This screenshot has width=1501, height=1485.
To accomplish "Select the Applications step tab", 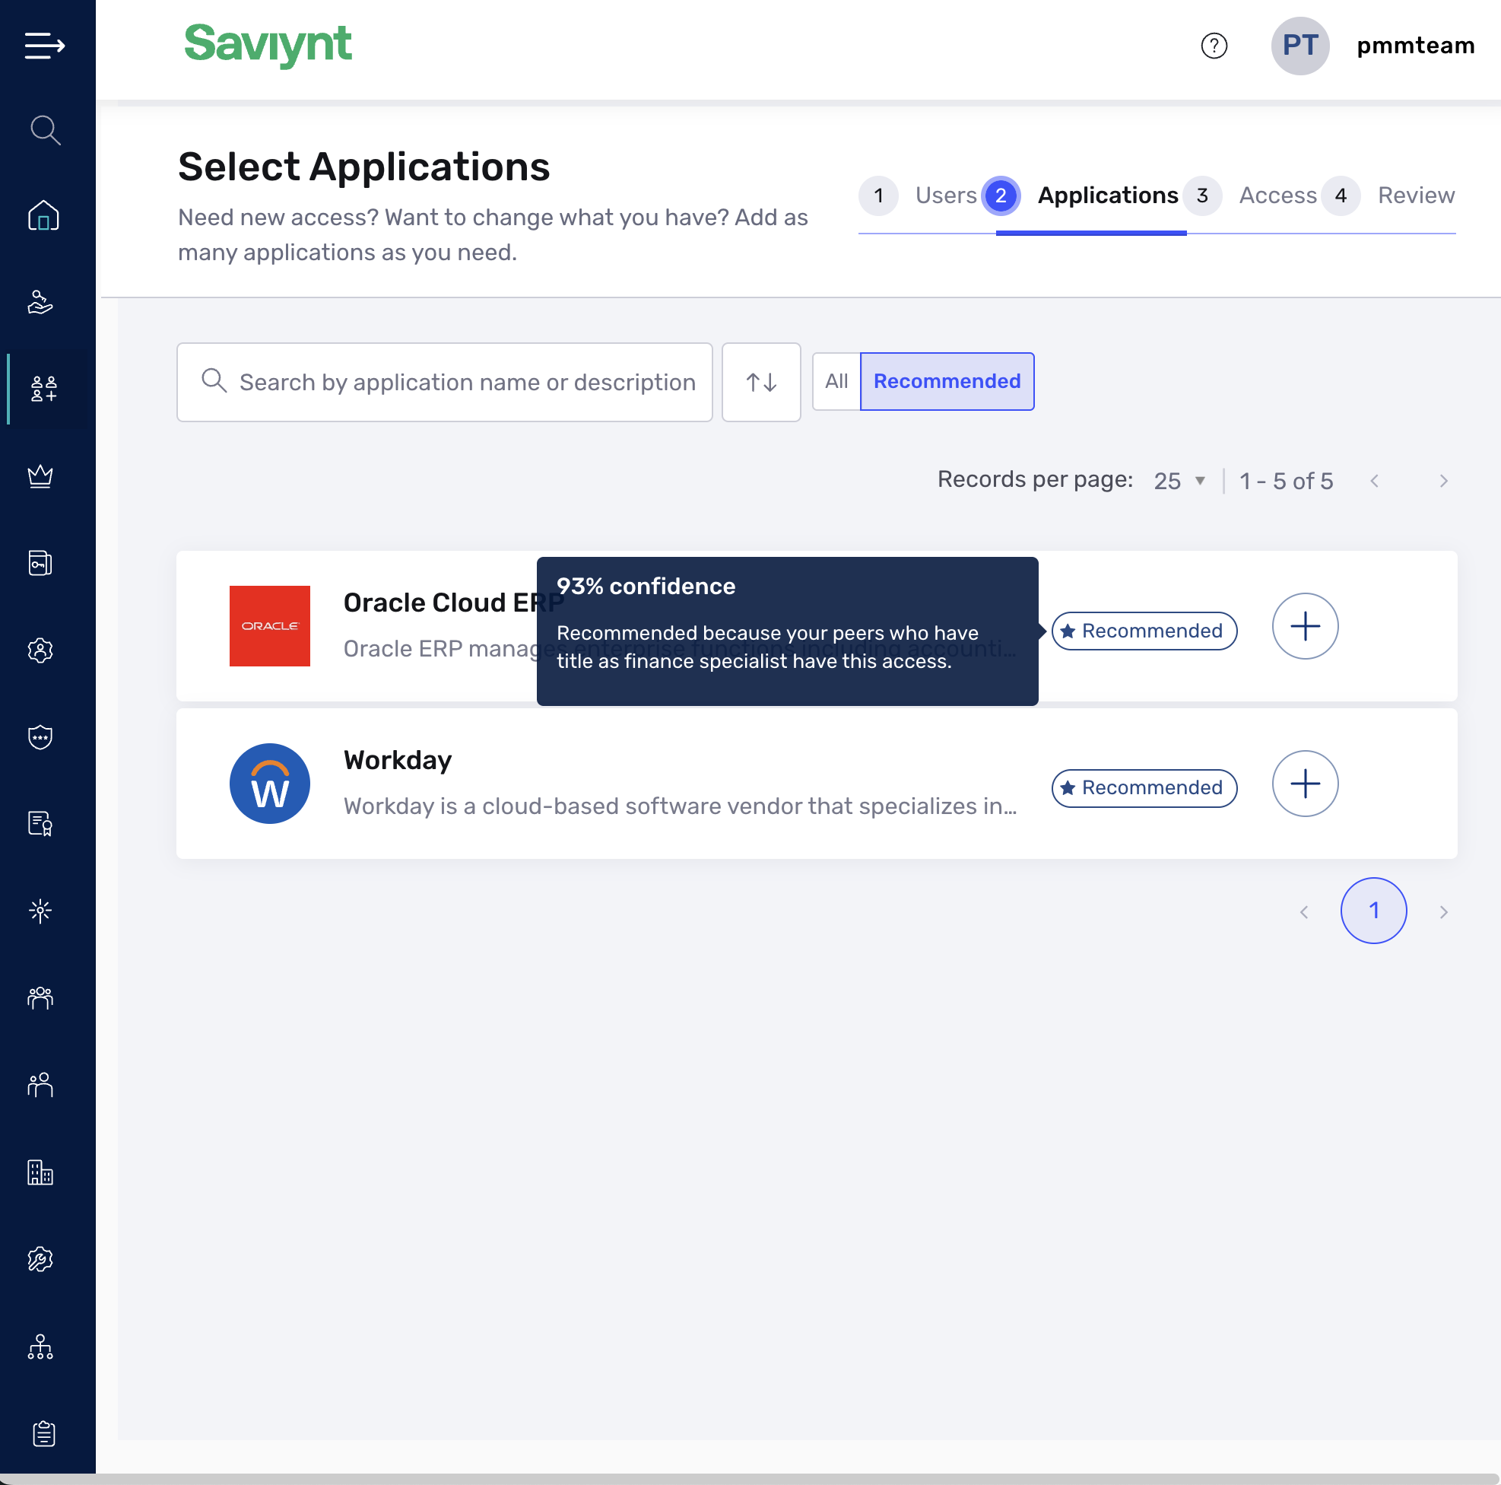I will coord(1080,196).
